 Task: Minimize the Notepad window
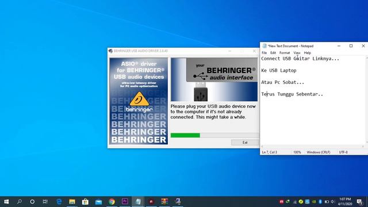click(339, 46)
